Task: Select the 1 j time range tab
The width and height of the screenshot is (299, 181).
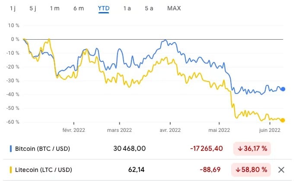Action: click(x=13, y=8)
